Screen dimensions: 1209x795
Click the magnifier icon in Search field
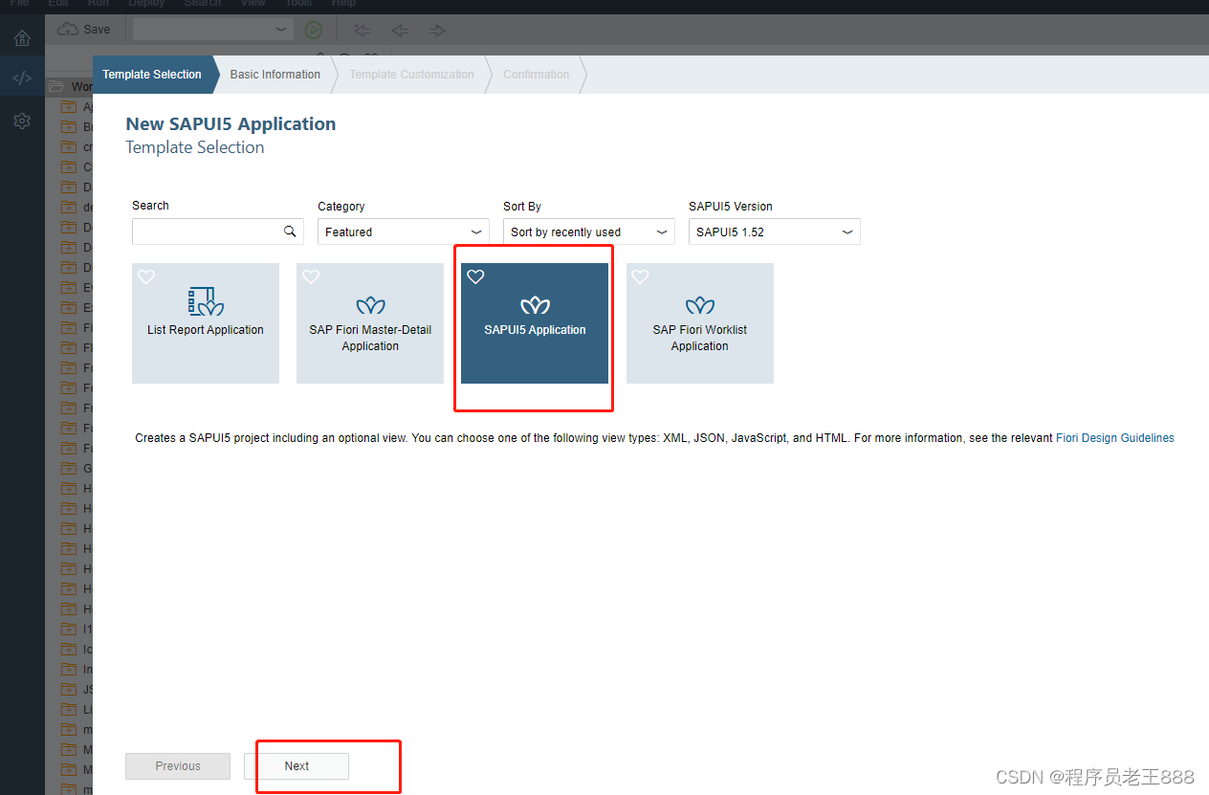[x=290, y=232]
